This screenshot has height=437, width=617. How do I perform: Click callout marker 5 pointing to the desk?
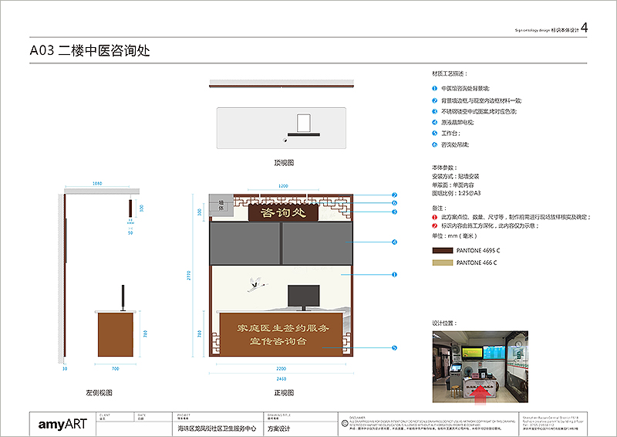click(394, 348)
